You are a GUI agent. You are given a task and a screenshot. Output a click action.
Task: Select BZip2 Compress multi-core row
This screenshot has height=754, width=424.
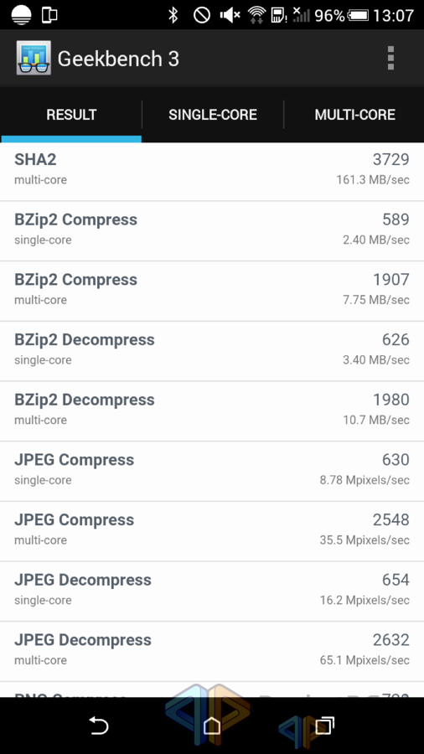pos(212,292)
